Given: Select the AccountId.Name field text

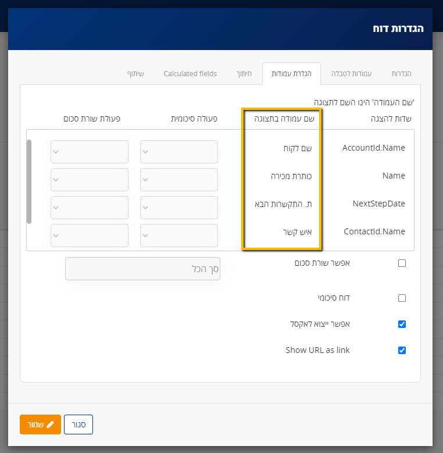Looking at the screenshot, I should 373,148.
